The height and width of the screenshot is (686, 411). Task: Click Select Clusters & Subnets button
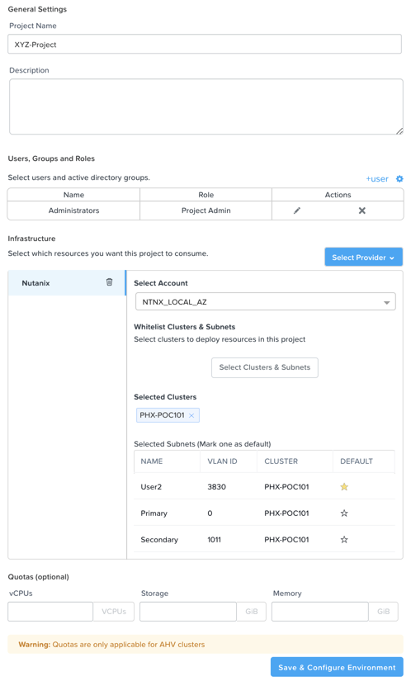click(x=265, y=367)
